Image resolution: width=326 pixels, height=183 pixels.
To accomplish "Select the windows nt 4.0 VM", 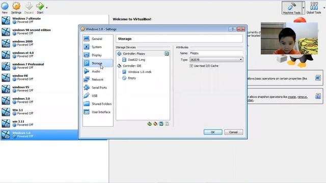I will pos(54,54).
